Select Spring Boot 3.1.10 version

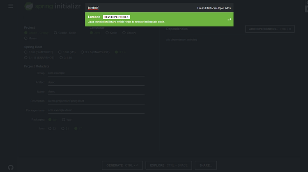tap(66, 58)
